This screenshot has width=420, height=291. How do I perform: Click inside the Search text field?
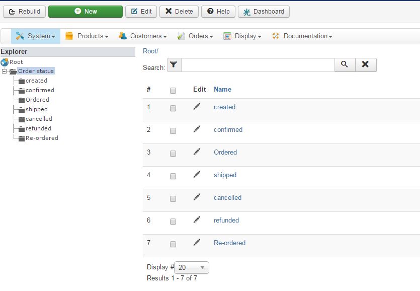click(258, 65)
